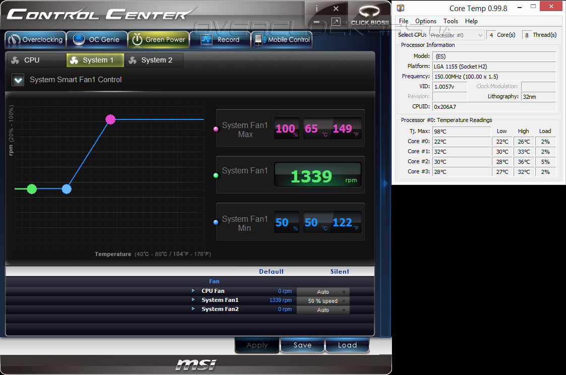Click the Overclocking gauge icon
Image resolution: width=566 pixels, height=375 pixels.
[14, 40]
